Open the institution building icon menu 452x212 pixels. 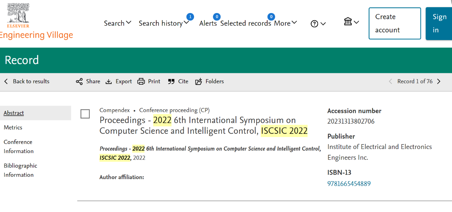pos(351,22)
